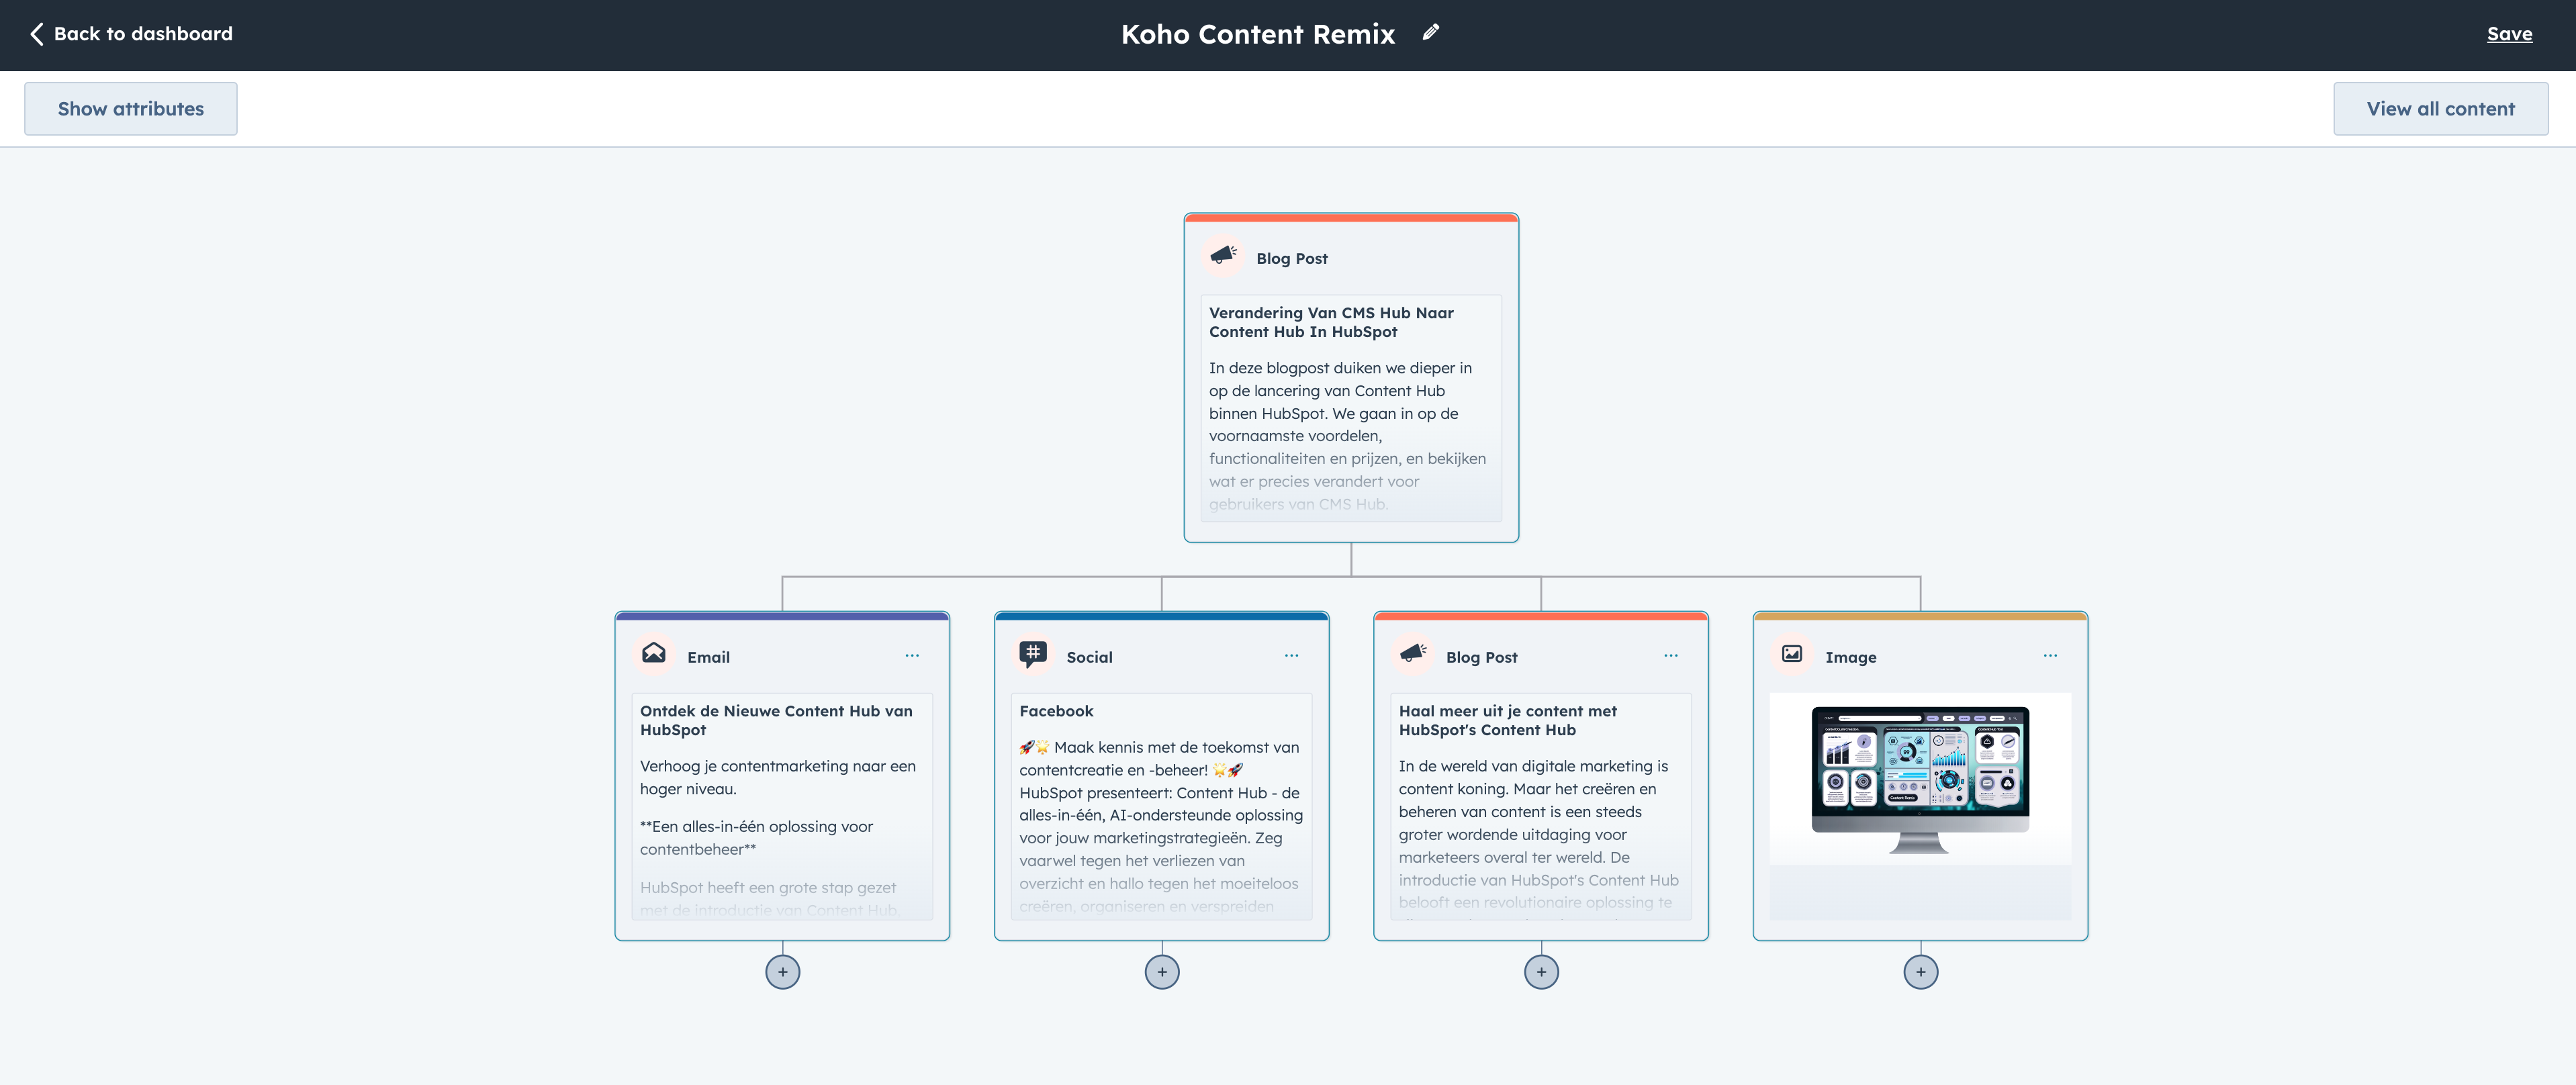2576x1085 pixels.
Task: Click the back chevron arrow icon
Action: (37, 34)
